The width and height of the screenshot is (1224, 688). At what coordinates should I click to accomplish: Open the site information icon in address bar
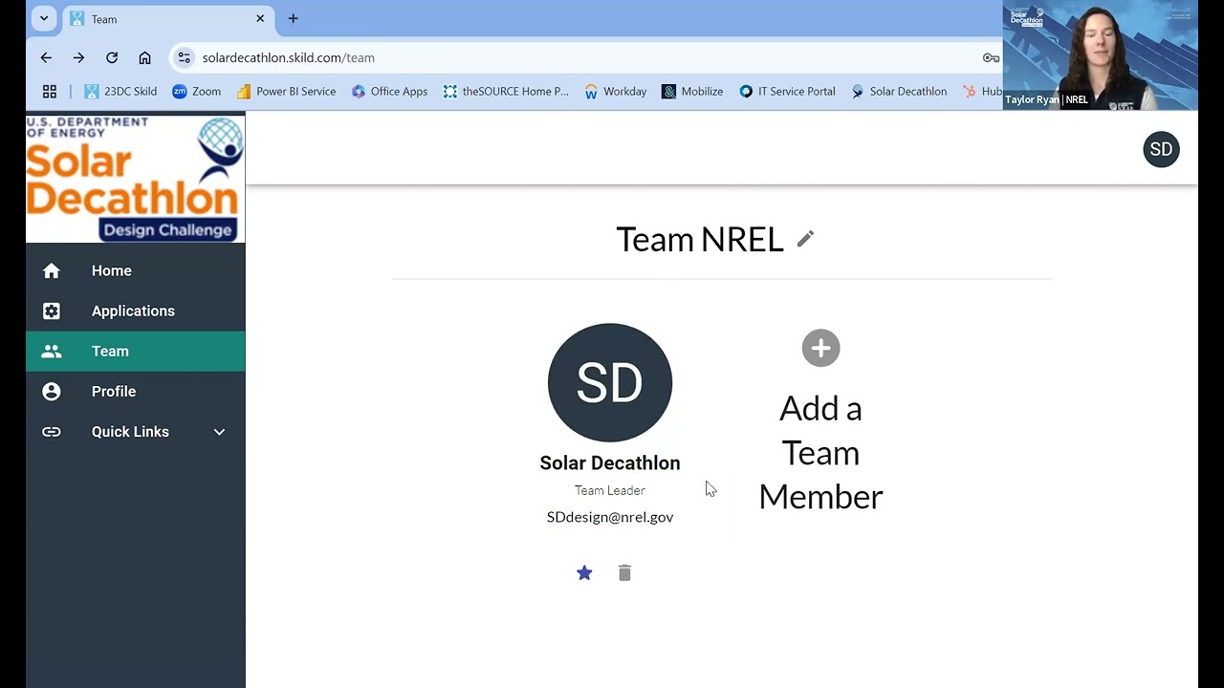tap(185, 57)
